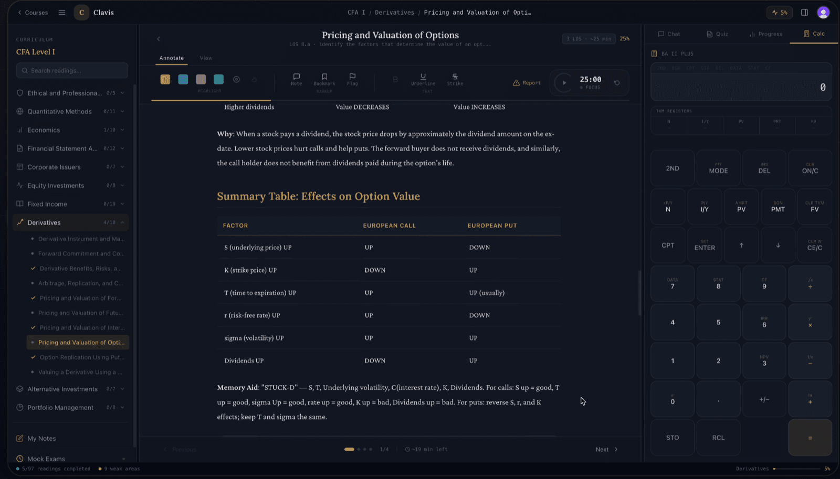The width and height of the screenshot is (840, 479).
Task: Click the calculator up arrow key
Action: 741,245
